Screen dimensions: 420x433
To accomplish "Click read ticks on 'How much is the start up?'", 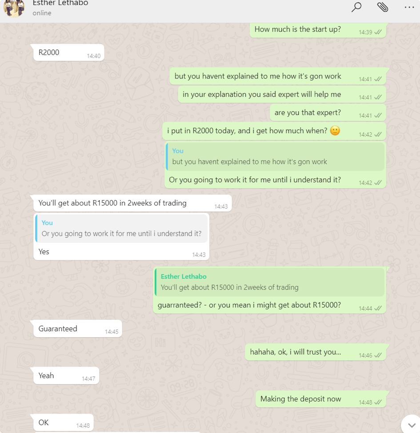I will (378, 32).
